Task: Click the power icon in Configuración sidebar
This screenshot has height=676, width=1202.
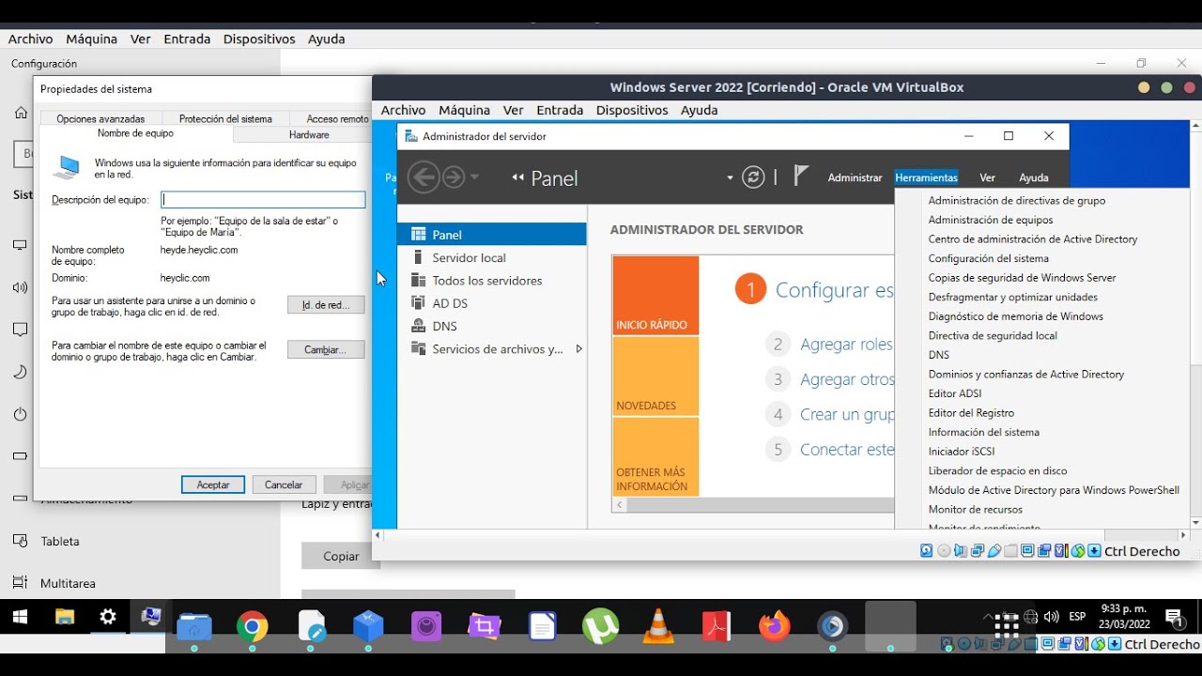Action: [x=21, y=414]
